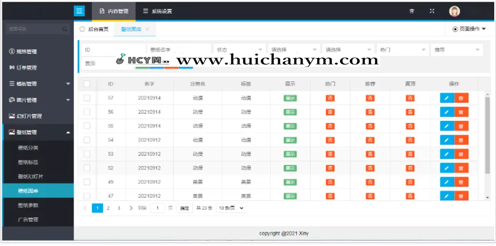Switch to 系统设置 top menu
496x246 pixels.
157,11
